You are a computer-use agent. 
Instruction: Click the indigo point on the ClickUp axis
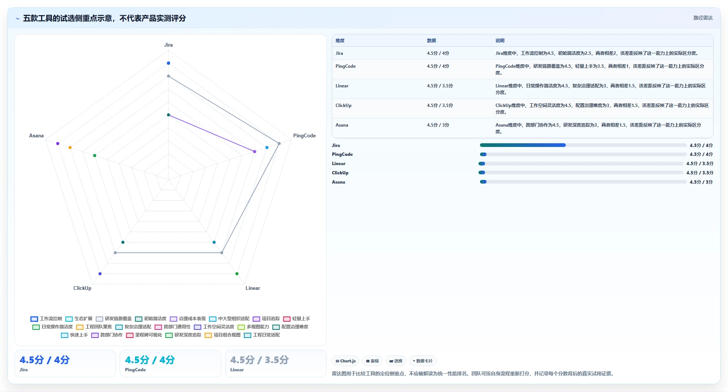(x=100, y=274)
